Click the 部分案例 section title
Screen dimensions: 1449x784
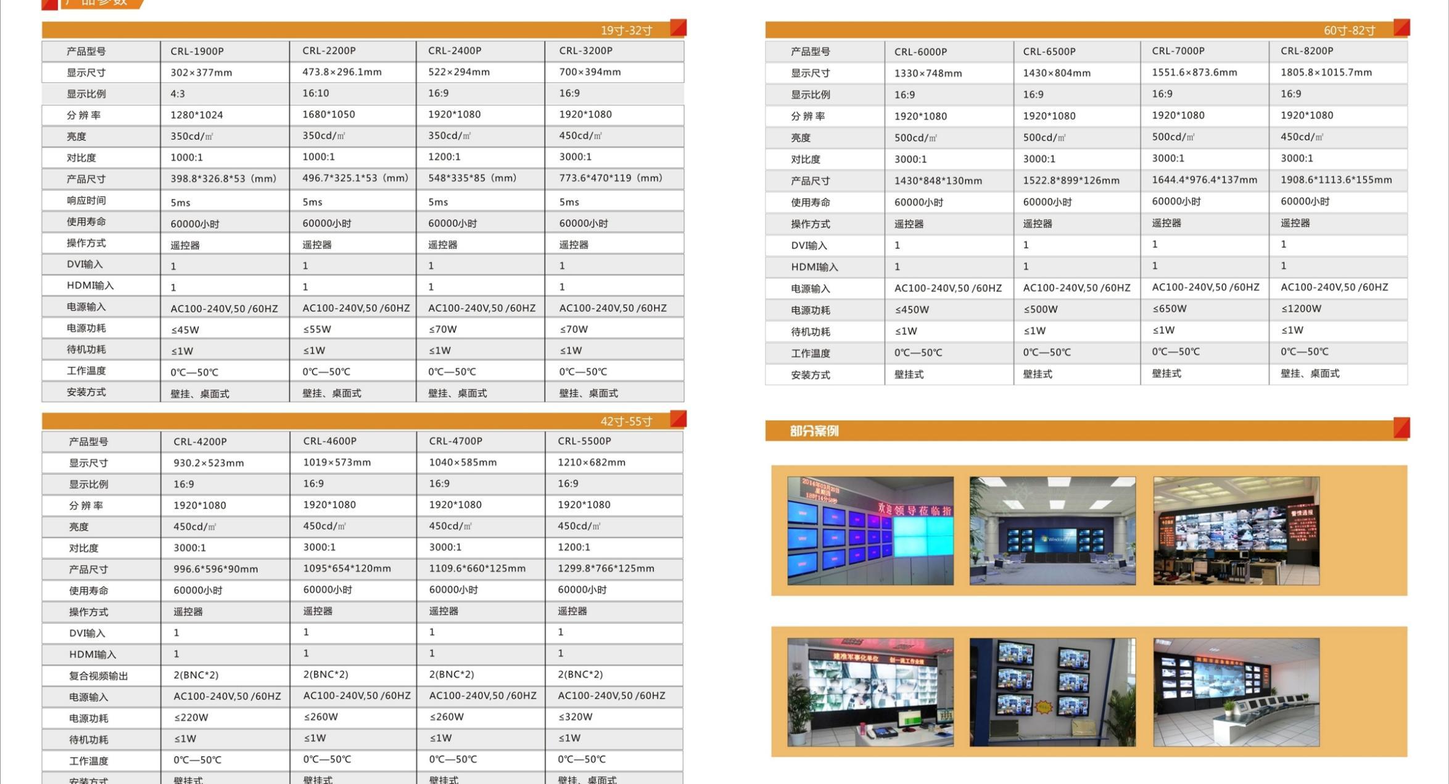(x=814, y=431)
